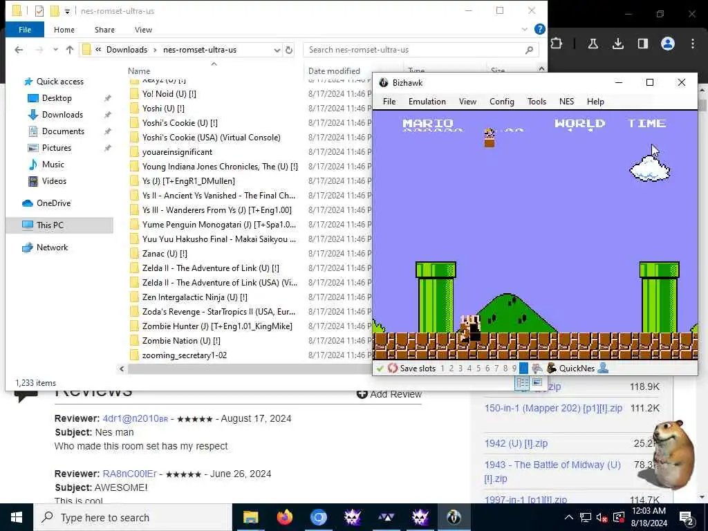Open Firefox from the taskbar
This screenshot has width=708, height=531.
click(x=284, y=517)
